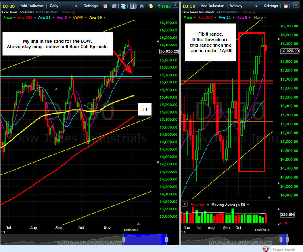Expand Price indicator menu in Daily chart

pyautogui.click(x=14, y=17)
